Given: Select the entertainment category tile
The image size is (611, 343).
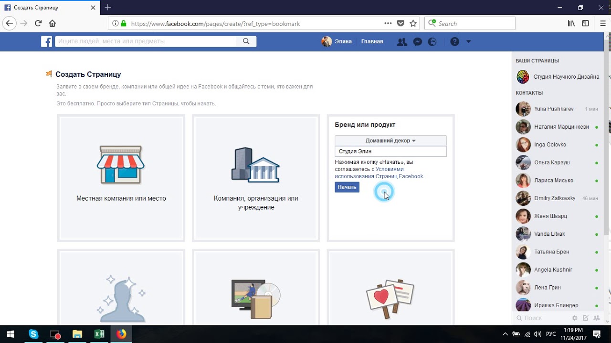Looking at the screenshot, I should (x=256, y=288).
